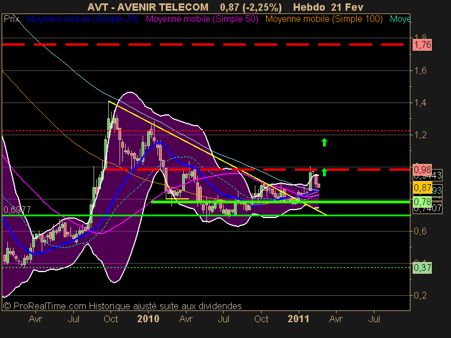The height and width of the screenshot is (338, 451).
Task: Click the 'Oct' label just before 2011
Action: [261, 319]
